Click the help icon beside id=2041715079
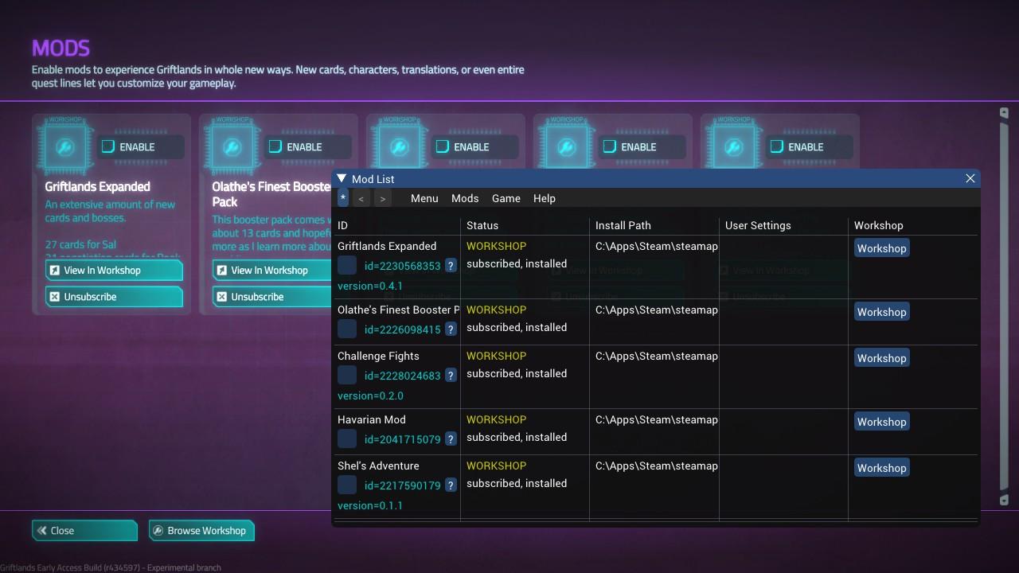 (451, 439)
